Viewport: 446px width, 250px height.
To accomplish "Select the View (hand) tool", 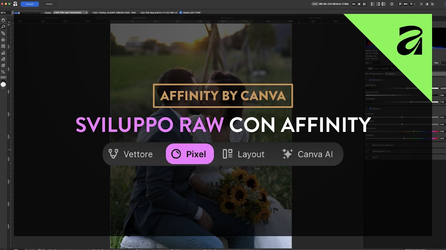I will pos(3,20).
